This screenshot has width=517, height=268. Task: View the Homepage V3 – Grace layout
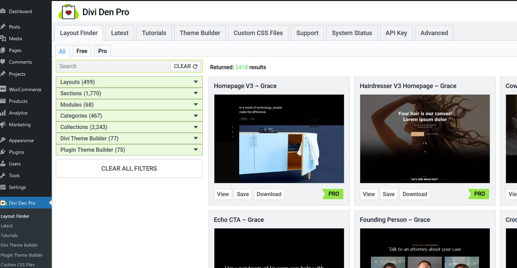[x=223, y=194]
